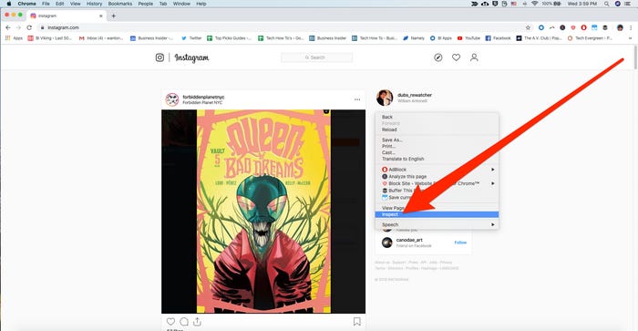Expand the Block Site submenu arrow

pyautogui.click(x=493, y=183)
